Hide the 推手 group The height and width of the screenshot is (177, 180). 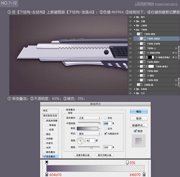click(130, 17)
